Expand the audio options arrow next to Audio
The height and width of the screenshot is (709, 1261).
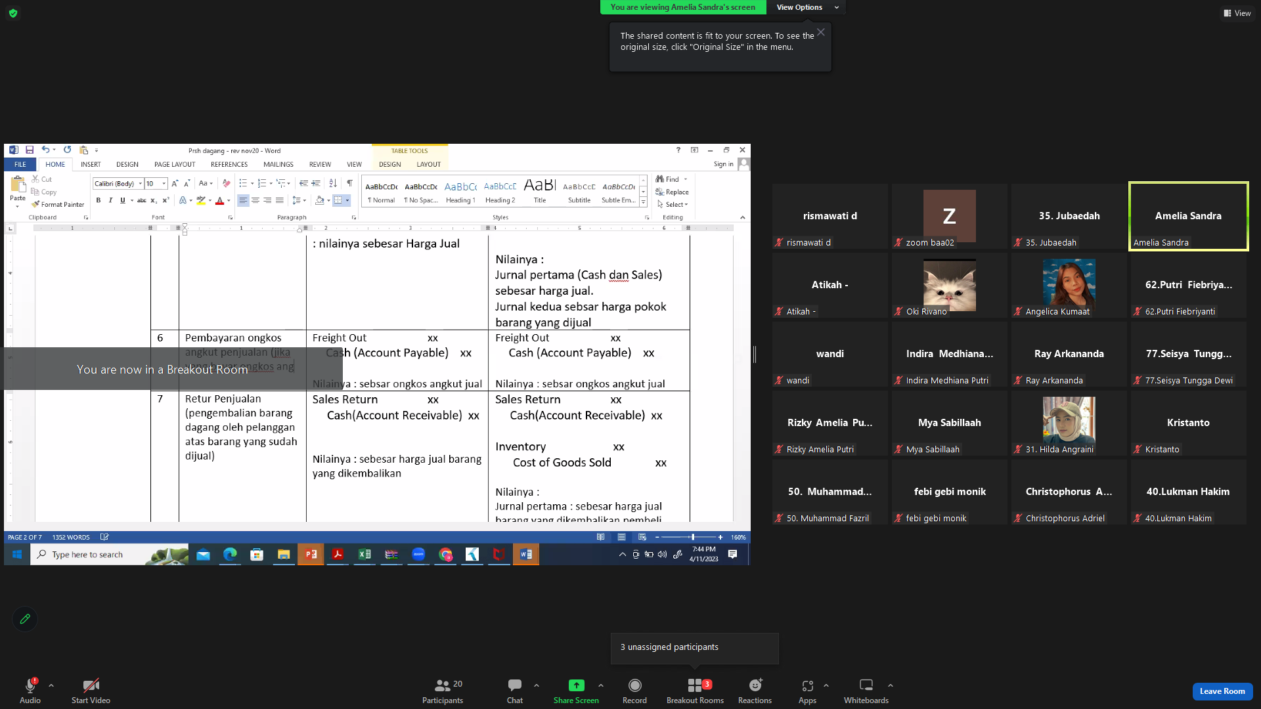coord(51,685)
